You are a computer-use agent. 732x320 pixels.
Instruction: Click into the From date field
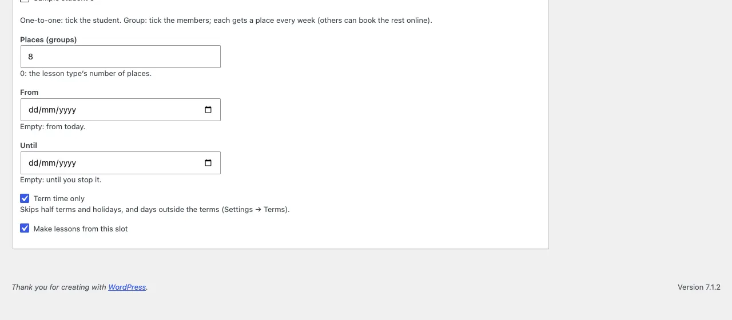[x=121, y=110]
